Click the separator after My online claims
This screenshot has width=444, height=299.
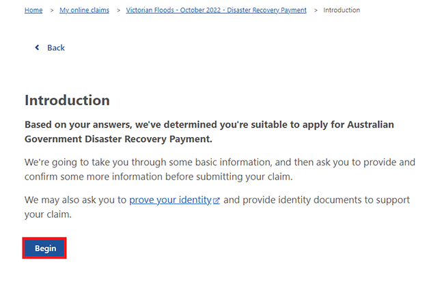(118, 10)
